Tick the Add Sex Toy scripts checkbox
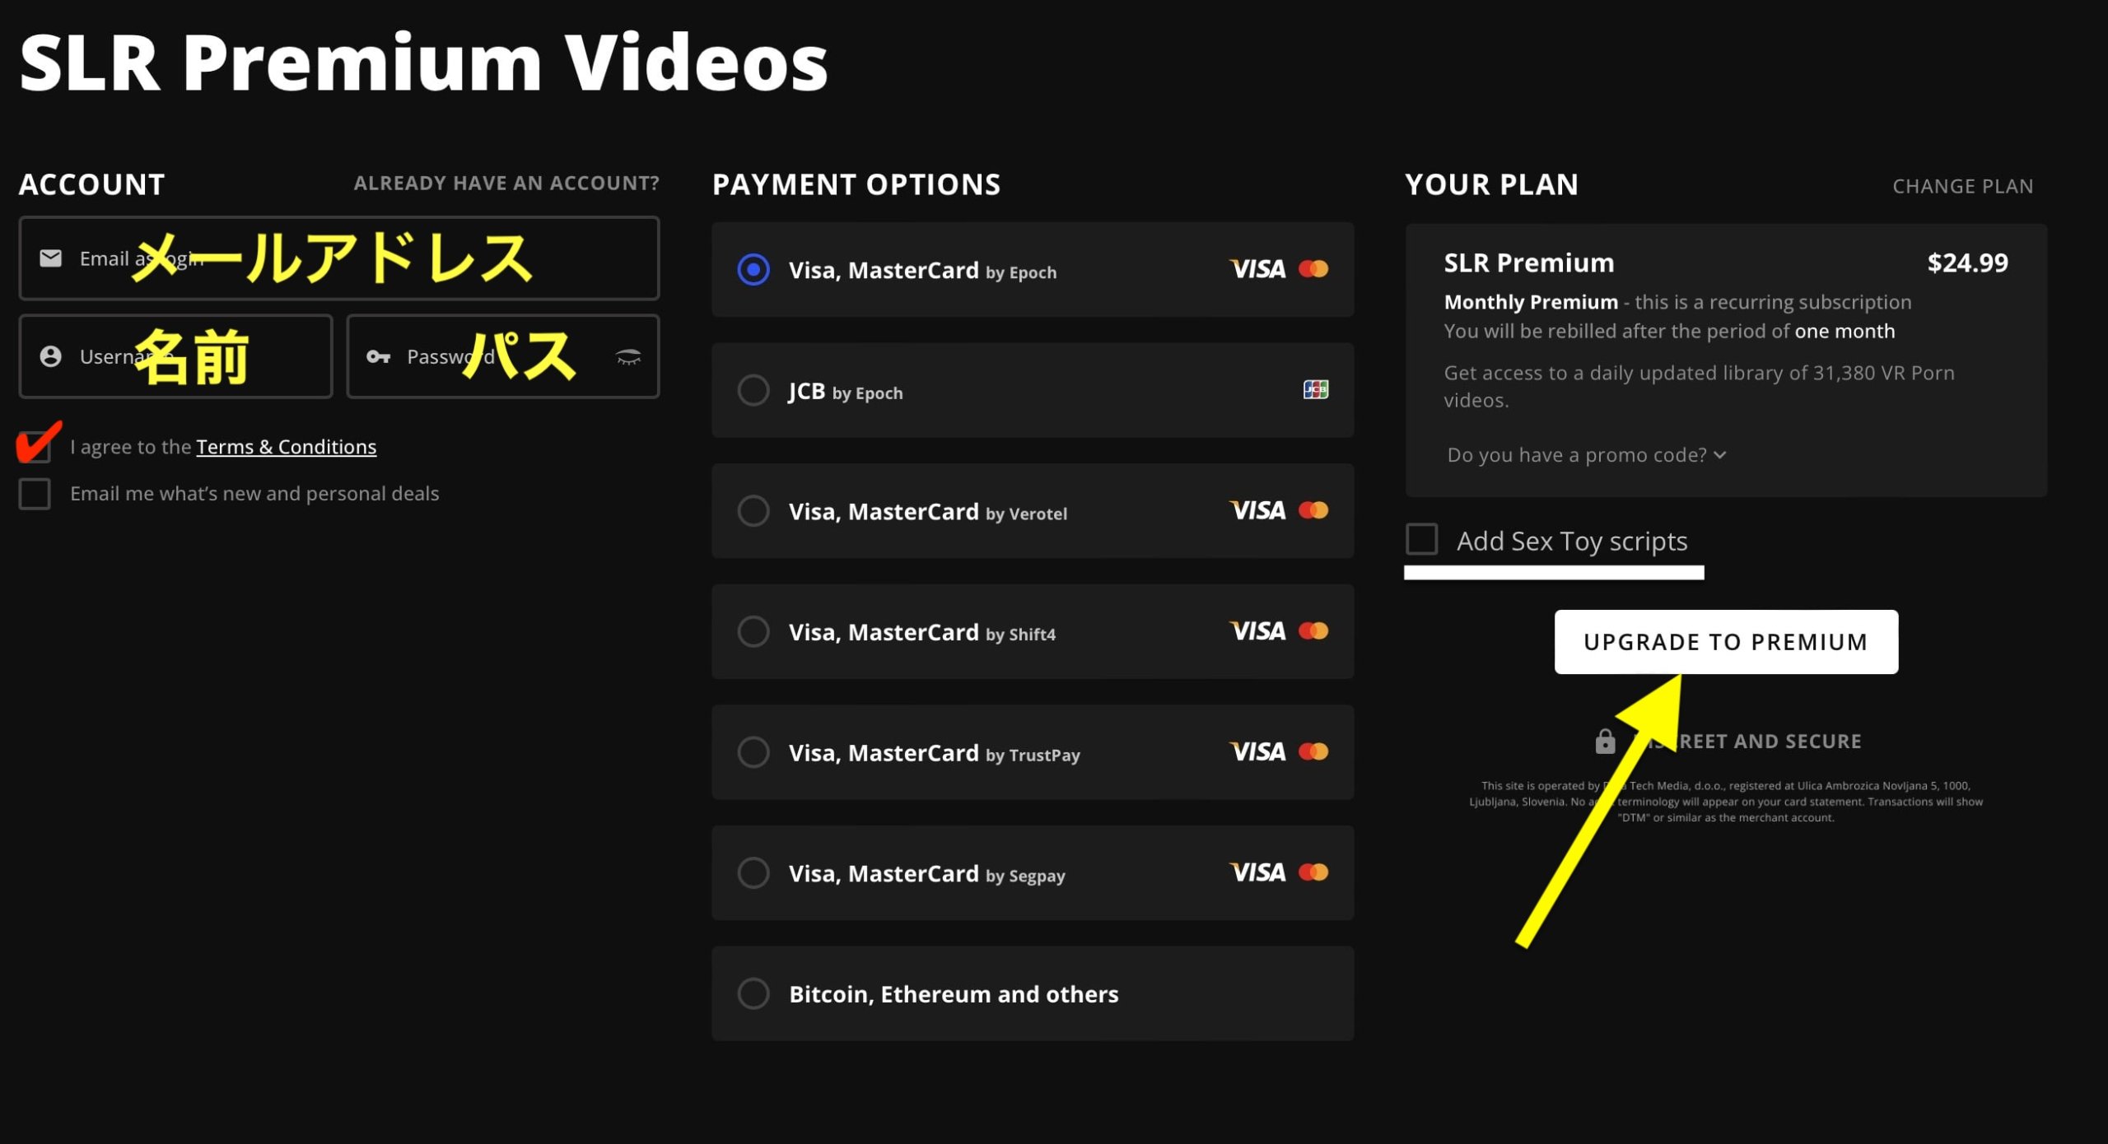2108x1144 pixels. tap(1422, 540)
